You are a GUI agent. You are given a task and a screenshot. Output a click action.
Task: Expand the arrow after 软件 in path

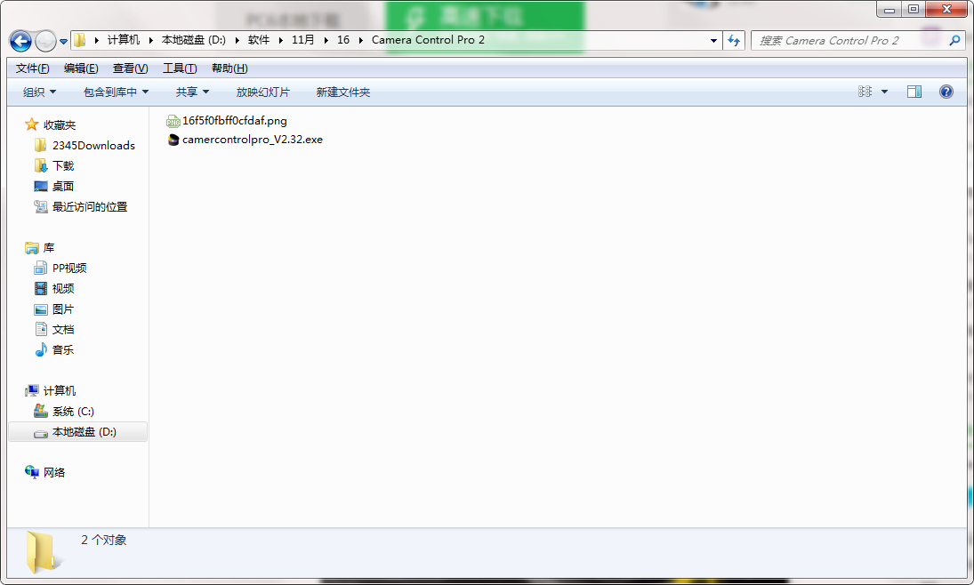click(281, 40)
